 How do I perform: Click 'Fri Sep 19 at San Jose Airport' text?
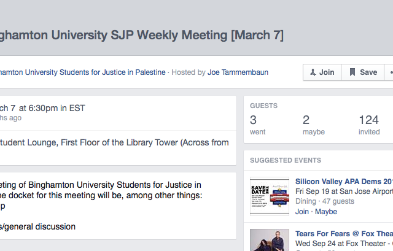[344, 191]
